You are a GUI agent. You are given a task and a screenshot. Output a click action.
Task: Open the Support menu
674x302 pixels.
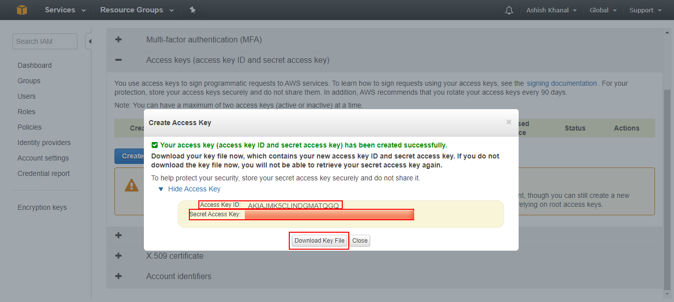(645, 10)
